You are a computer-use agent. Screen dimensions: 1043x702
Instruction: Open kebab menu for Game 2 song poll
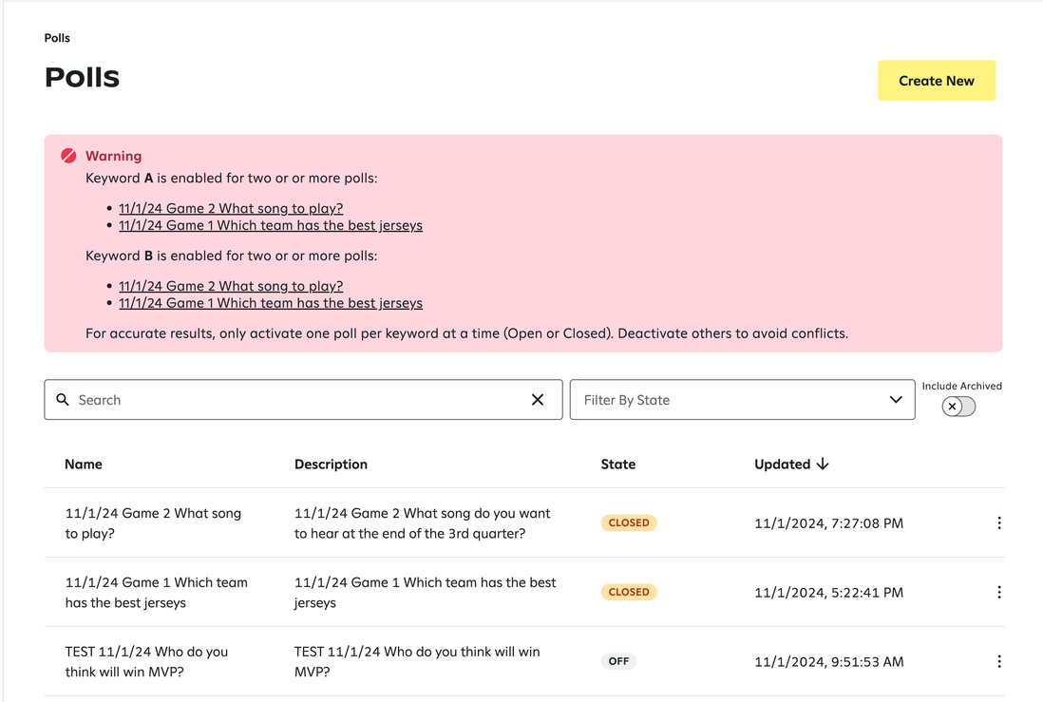998,522
